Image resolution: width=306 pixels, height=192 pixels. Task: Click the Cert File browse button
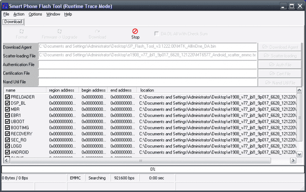click(x=280, y=74)
